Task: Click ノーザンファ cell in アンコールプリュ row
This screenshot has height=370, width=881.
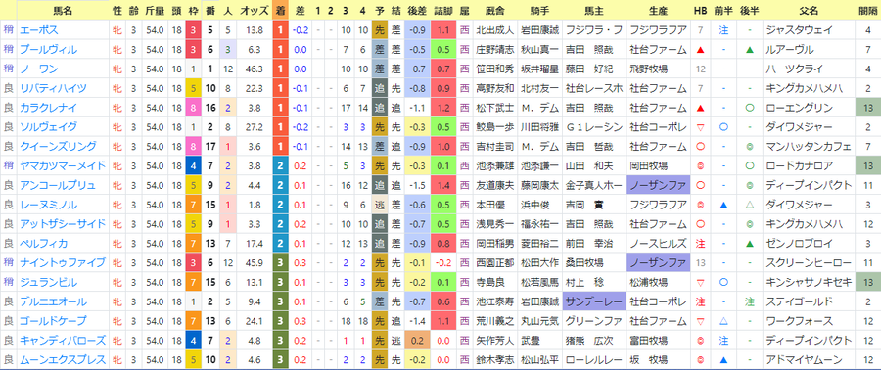Action: pyautogui.click(x=659, y=185)
